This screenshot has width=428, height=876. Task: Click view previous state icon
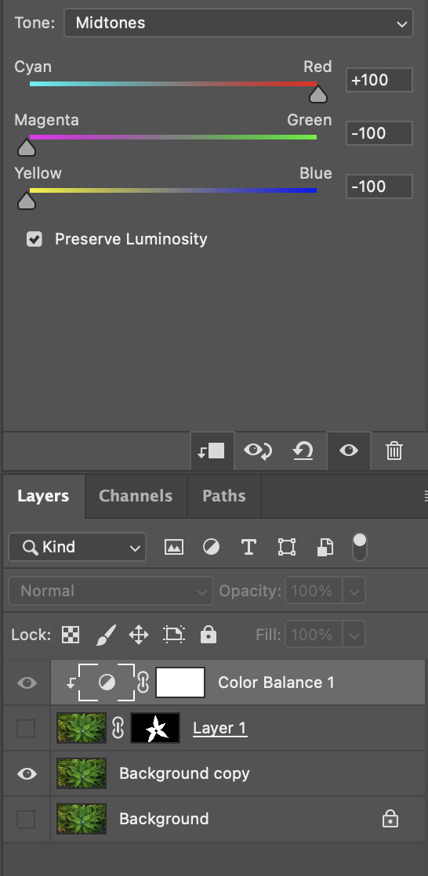click(258, 451)
